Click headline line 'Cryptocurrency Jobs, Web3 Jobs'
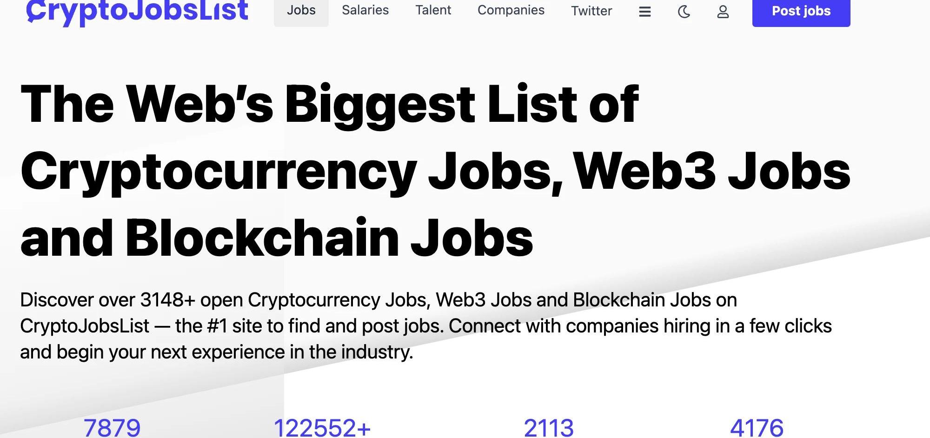Viewport: 930px width, 438px height. coord(435,171)
